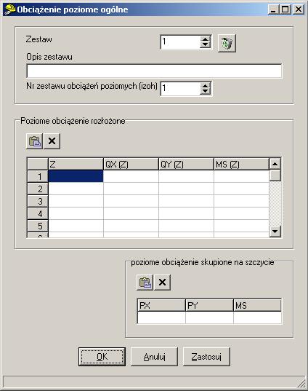Click table scrollbar up arrow

(275, 164)
